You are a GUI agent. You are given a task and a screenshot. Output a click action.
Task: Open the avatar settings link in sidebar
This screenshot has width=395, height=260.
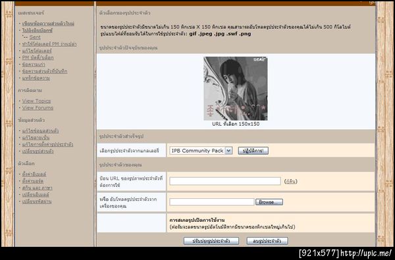(x=47, y=145)
